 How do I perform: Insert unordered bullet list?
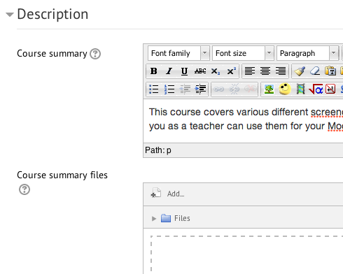(x=154, y=89)
